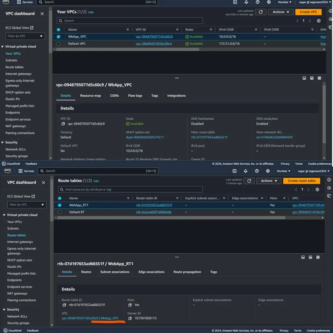
Task: Switch to the Flow logs tab
Action: (135, 96)
